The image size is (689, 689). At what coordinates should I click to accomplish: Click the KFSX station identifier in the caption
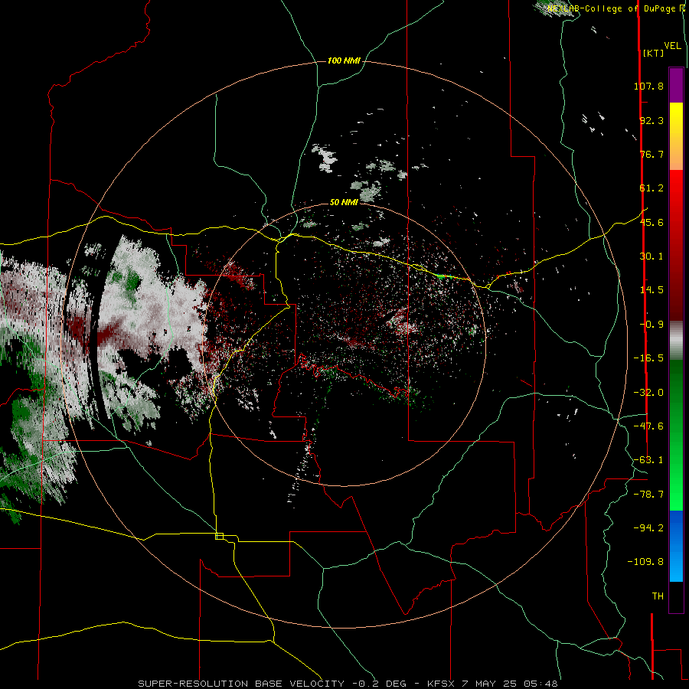442,684
